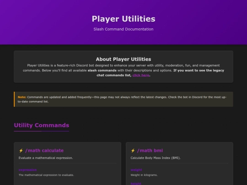The width and height of the screenshot is (247, 185).
Task: Click the lightning icon beside /math bmi
Action: (x=133, y=151)
